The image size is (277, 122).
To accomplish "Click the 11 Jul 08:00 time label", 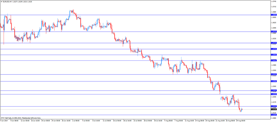I will click(x=107, y=121).
